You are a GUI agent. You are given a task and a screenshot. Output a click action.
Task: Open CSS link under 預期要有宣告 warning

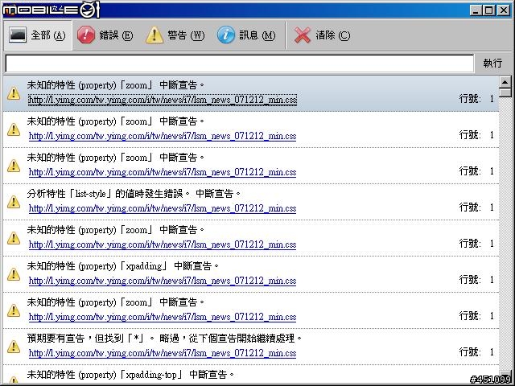pyautogui.click(x=163, y=353)
